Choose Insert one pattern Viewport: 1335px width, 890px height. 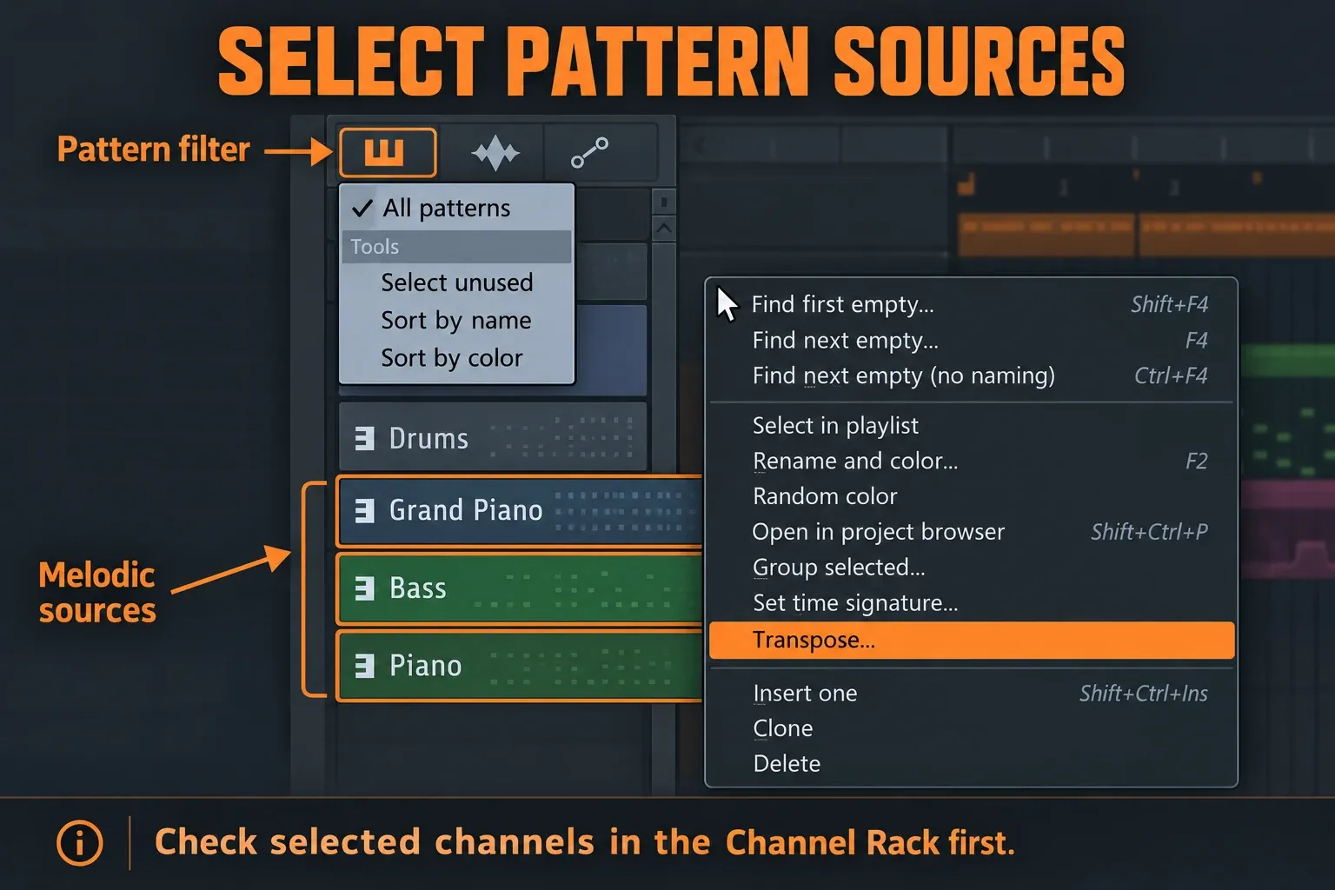pos(972,693)
